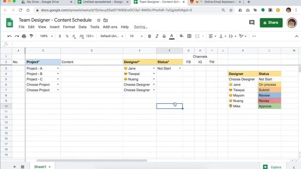Open the Project - A cell dropdown
This screenshot has height=169, width=301.
(58, 69)
